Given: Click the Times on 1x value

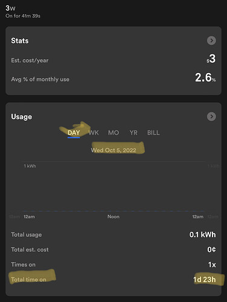Looking at the screenshot, I should click(x=212, y=265).
